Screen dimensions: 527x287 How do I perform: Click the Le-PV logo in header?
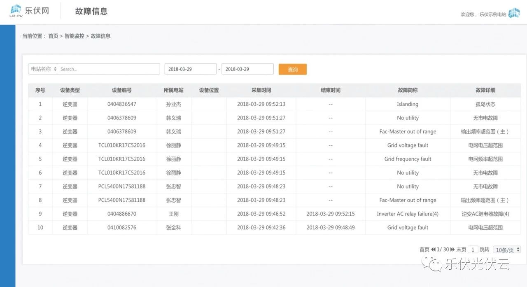pyautogui.click(x=29, y=11)
